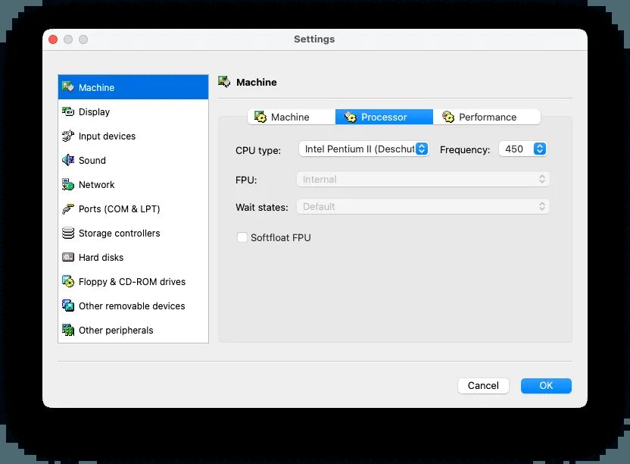Open the Frequency dropdown showing 450
Image resolution: width=630 pixels, height=464 pixels.
[522, 149]
